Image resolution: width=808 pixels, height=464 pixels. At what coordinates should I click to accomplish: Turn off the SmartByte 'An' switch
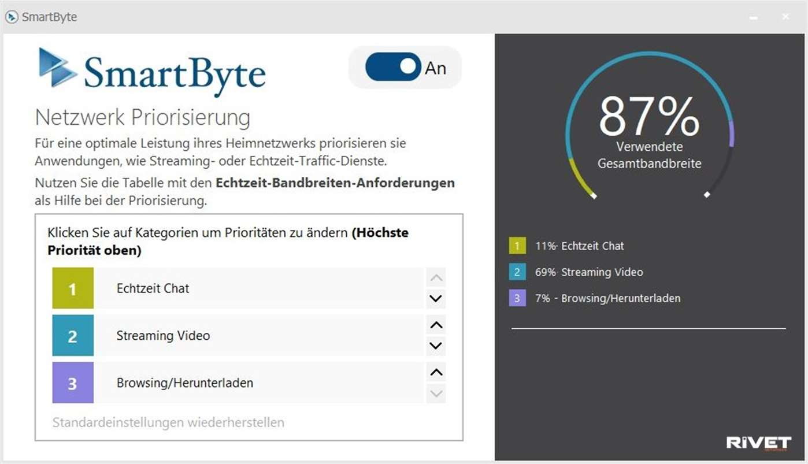coord(393,67)
